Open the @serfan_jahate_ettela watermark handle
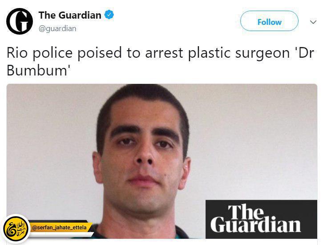This screenshot has height=245, width=327. (60, 228)
